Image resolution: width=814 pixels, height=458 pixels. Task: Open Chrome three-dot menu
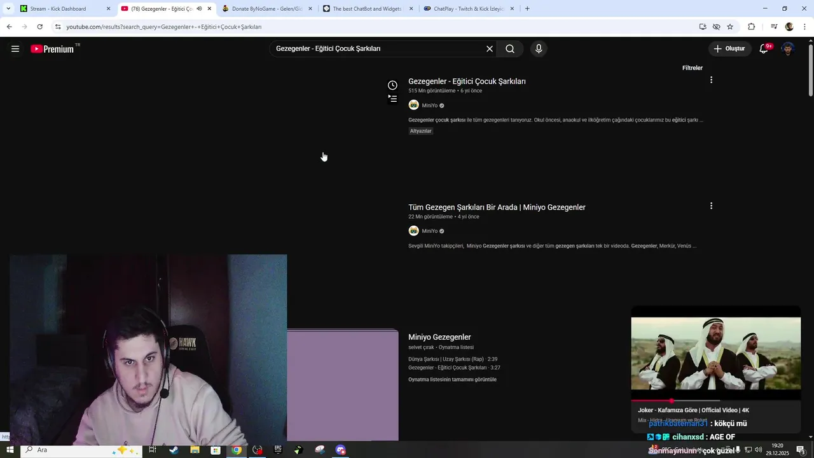click(x=805, y=27)
